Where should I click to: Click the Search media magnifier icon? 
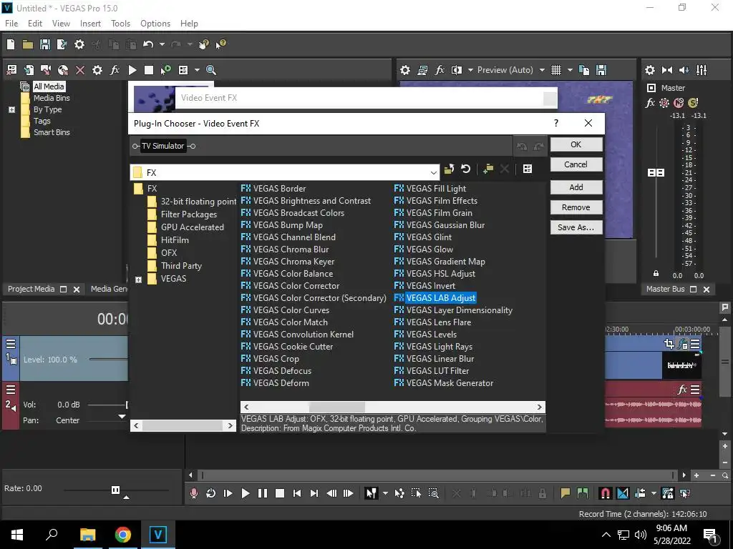pyautogui.click(x=211, y=70)
